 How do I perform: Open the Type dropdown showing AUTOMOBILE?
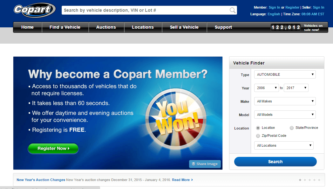click(x=285, y=74)
